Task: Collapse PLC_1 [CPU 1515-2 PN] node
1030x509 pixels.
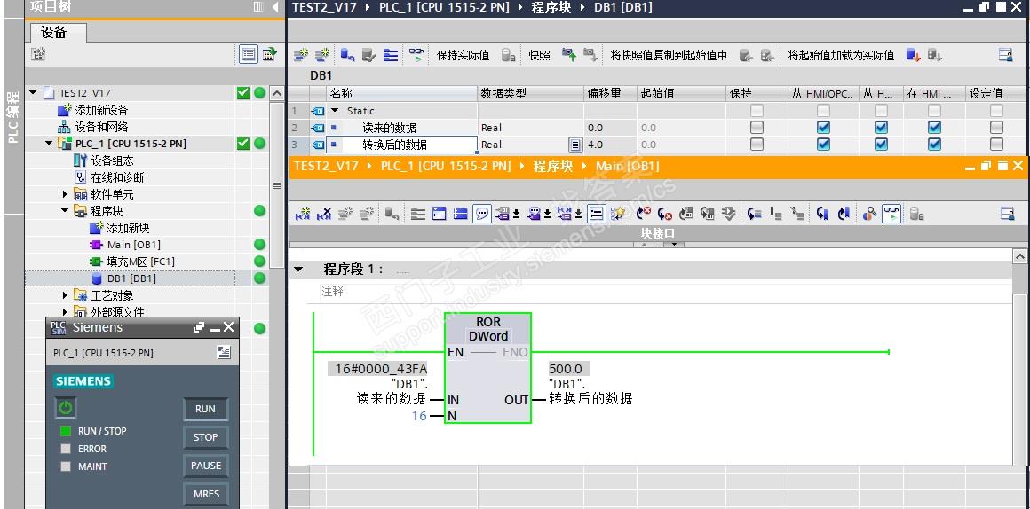Action: (49, 144)
